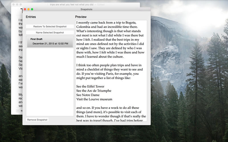Click 'Visit the Lourve museum' line in preview
Screen dimensions: 228x142
[94, 99]
